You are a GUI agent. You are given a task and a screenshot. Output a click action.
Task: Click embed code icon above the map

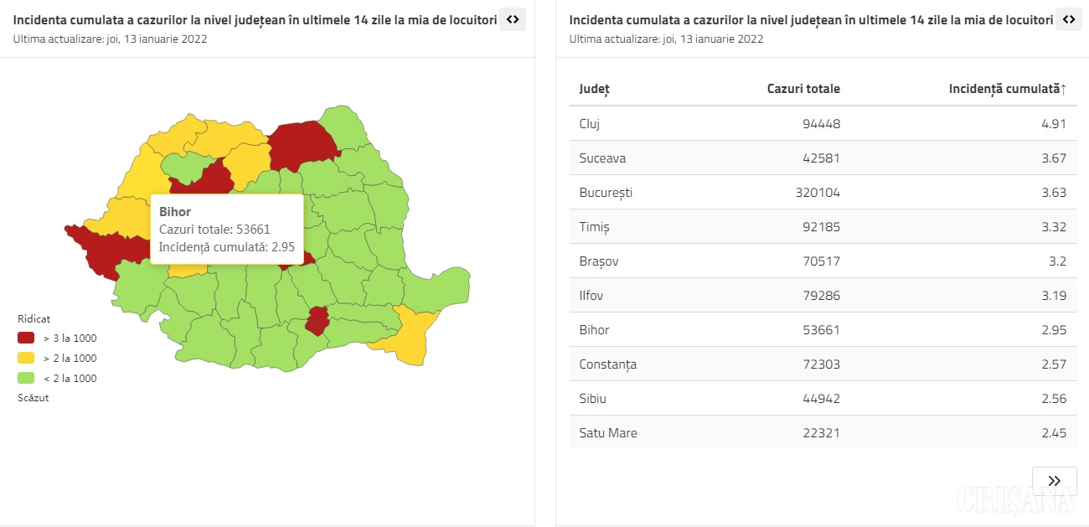point(513,19)
